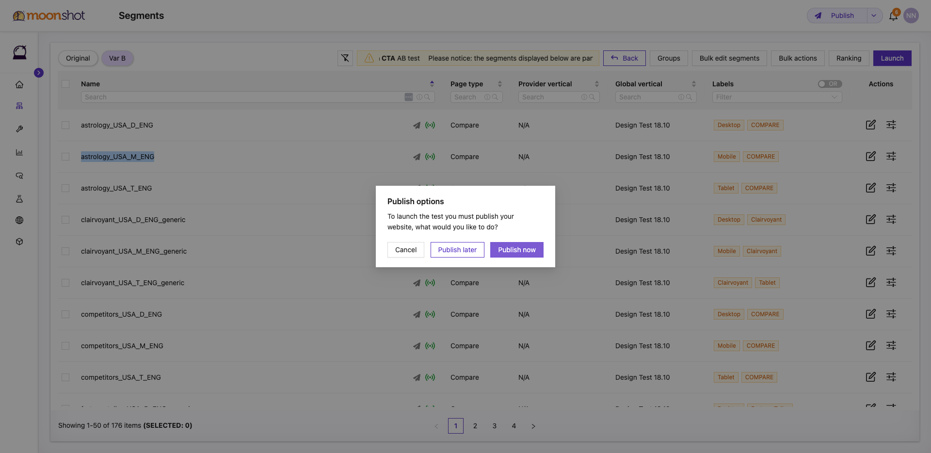Edit the competitors_USA_T_ENG segment
This screenshot has width=931, height=453.
pos(871,377)
